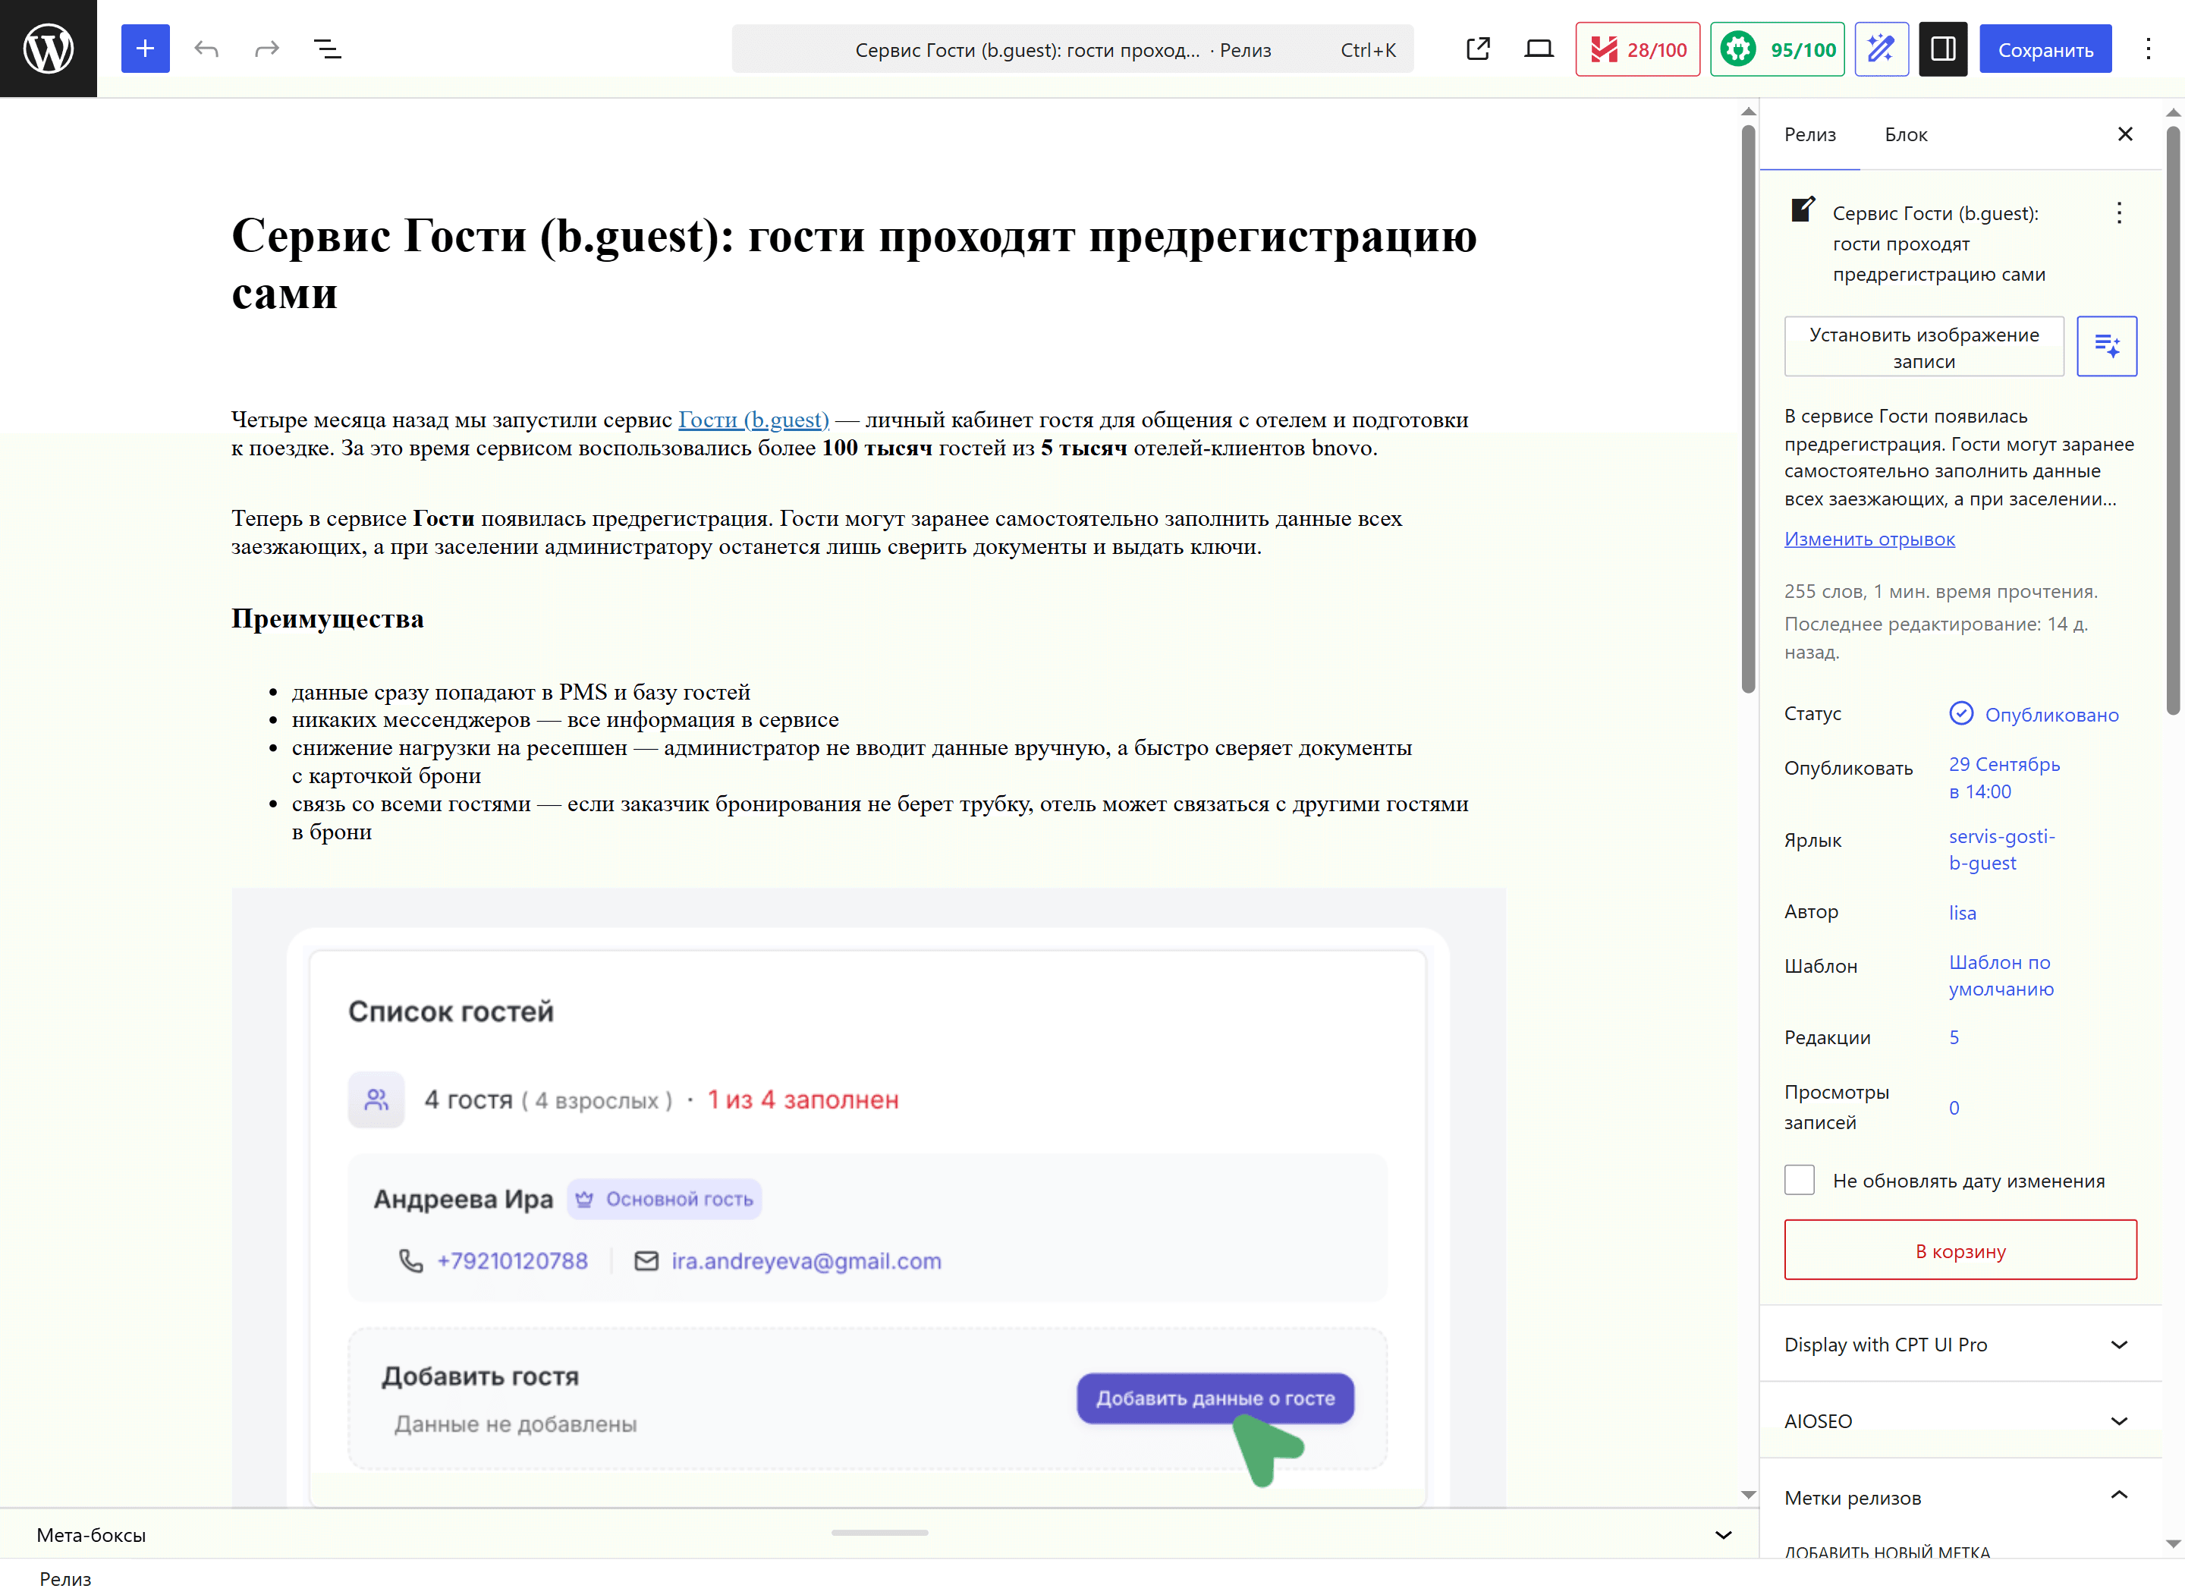
Task: Change the author lisa
Action: pyautogui.click(x=1962, y=912)
